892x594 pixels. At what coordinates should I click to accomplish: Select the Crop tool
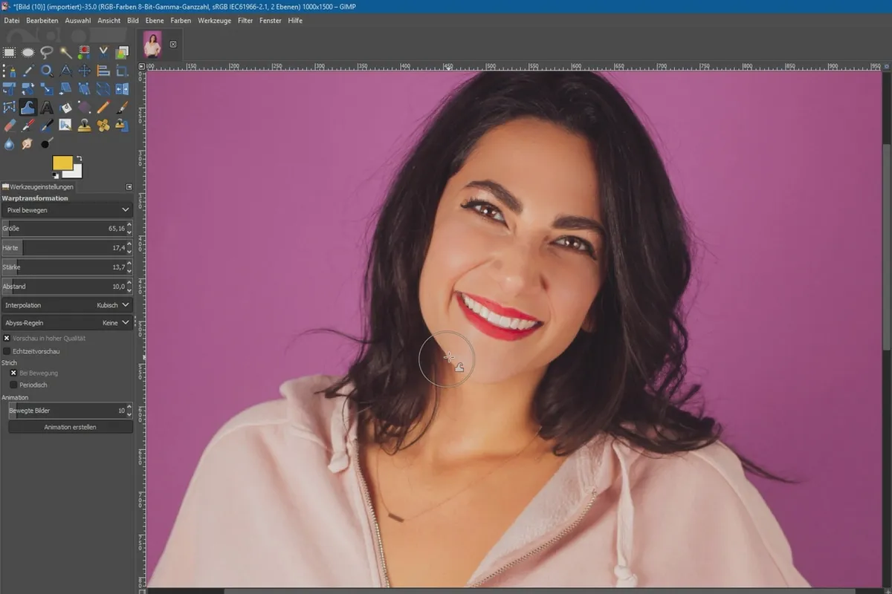click(122, 71)
